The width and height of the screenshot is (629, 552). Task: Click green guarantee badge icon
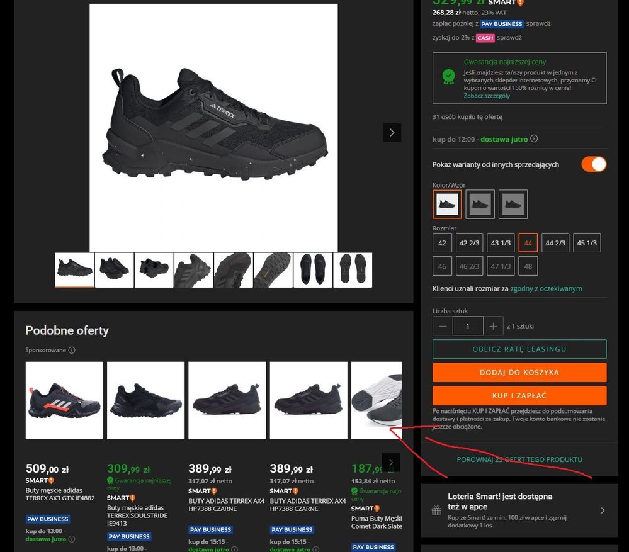[x=448, y=76]
